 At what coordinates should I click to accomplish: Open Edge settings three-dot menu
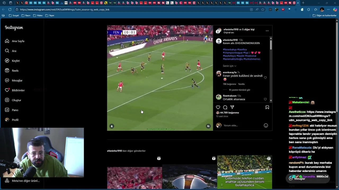(328, 9)
